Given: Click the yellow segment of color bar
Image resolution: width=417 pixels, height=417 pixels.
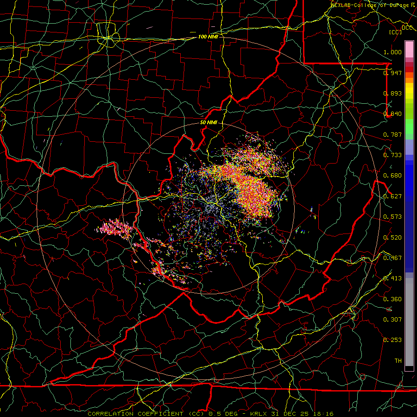Looking at the screenshot, I should click(x=409, y=90).
